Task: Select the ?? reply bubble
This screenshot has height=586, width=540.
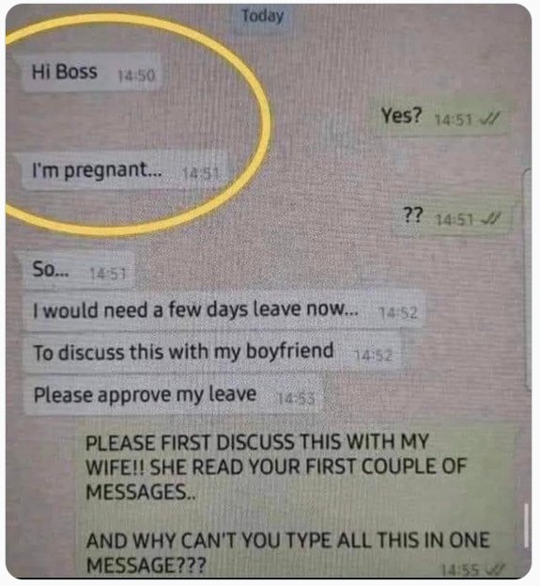Action: pos(451,216)
